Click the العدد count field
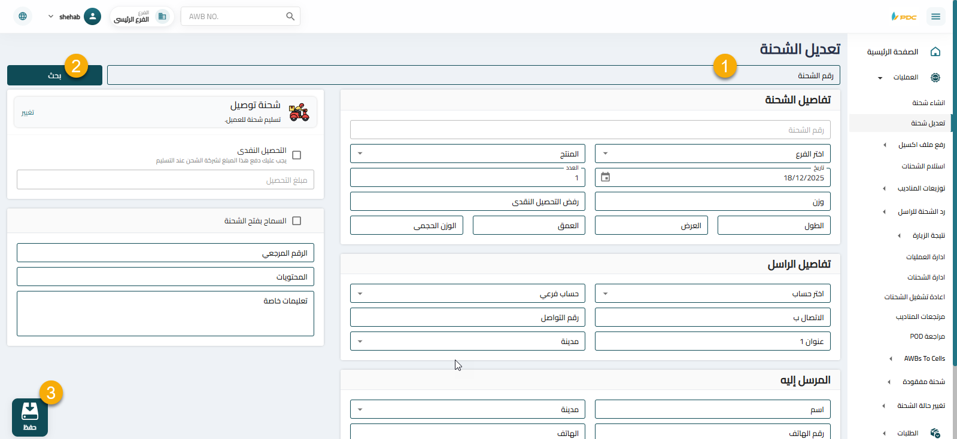 (467, 177)
